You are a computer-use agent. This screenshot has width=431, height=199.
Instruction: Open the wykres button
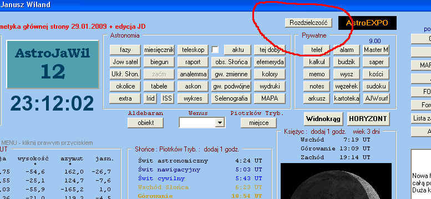pyautogui.click(x=193, y=98)
